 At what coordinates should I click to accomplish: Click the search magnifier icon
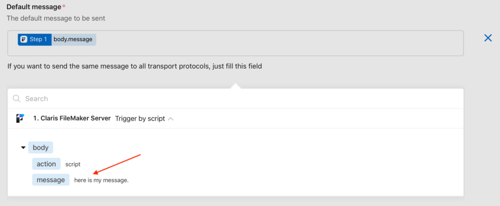point(17,99)
